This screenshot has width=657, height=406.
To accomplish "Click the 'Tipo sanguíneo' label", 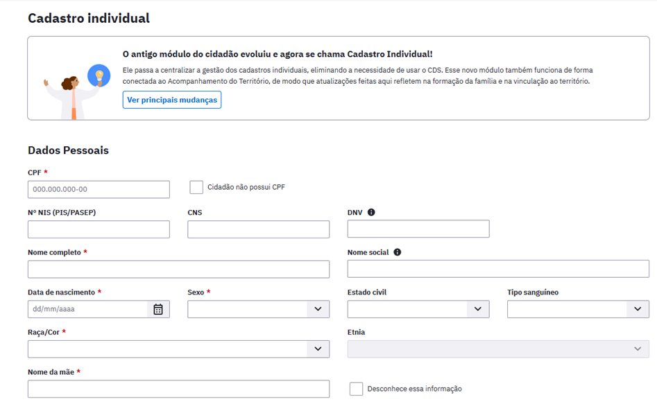I will (x=533, y=292).
